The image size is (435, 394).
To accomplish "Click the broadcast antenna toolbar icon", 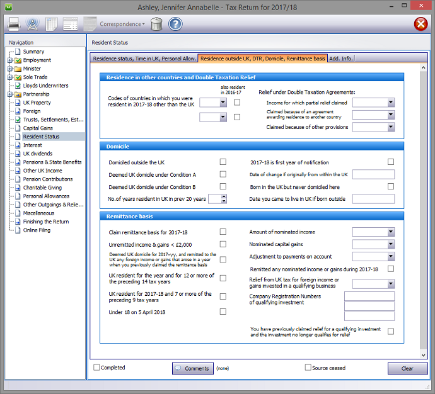I will 32,24.
